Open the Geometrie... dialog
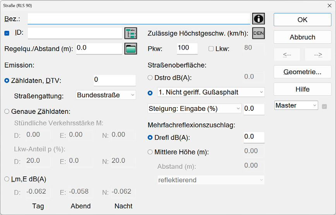This screenshot has height=215, width=336. pyautogui.click(x=302, y=72)
